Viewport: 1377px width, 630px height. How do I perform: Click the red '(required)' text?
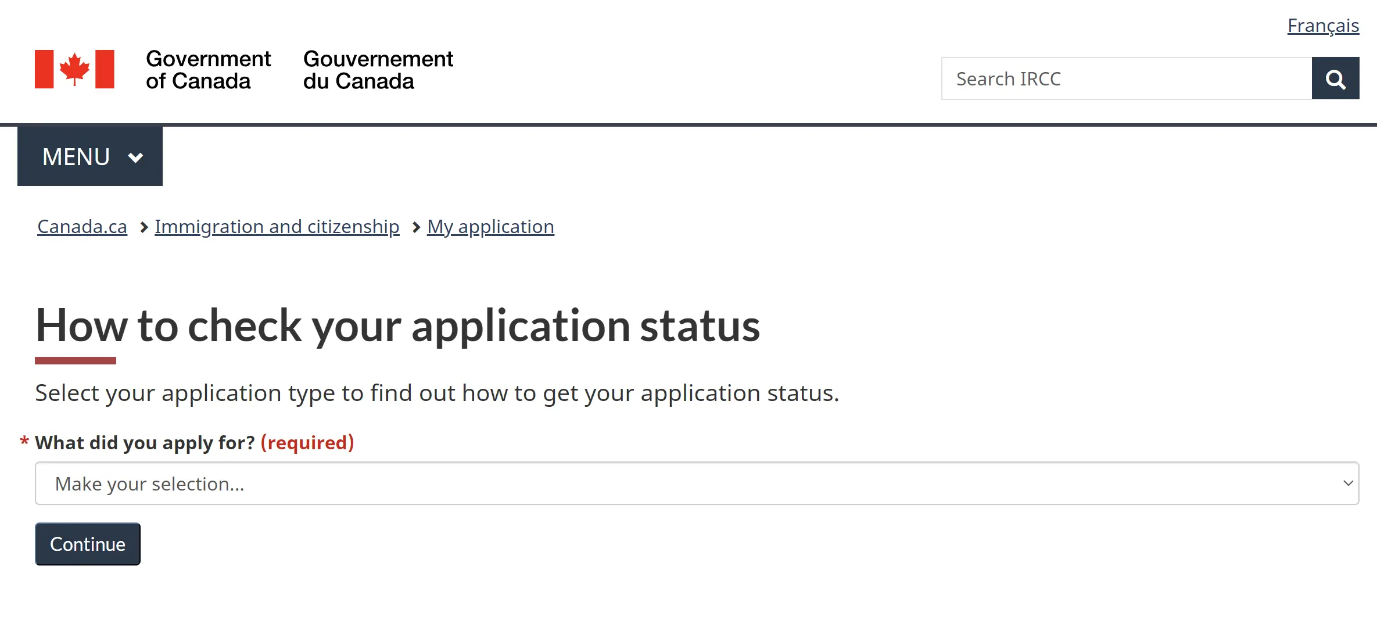click(x=307, y=443)
